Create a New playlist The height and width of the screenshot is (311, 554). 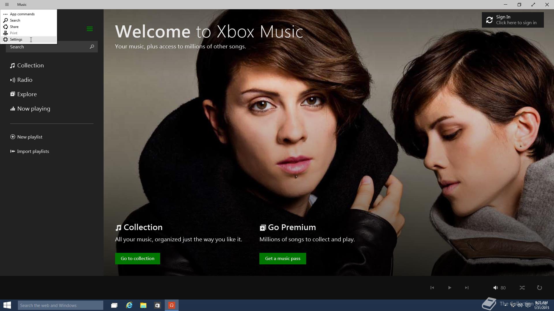point(26,137)
